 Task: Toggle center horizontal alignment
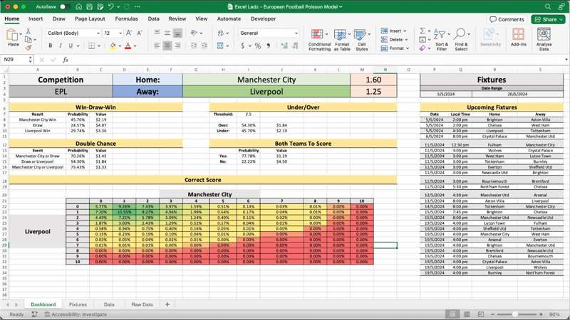point(167,46)
